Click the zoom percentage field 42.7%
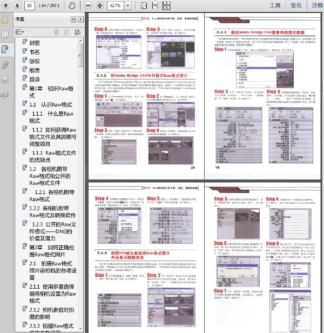The width and height of the screenshot is (324, 333). tap(115, 5)
